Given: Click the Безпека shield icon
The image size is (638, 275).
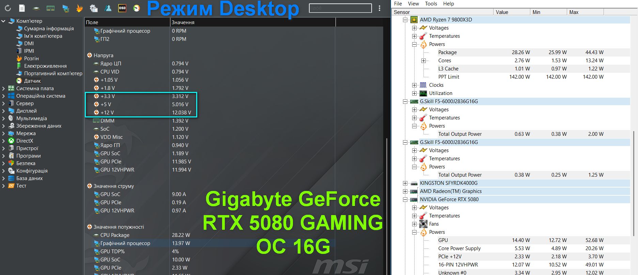Looking at the screenshot, I should coord(11,163).
